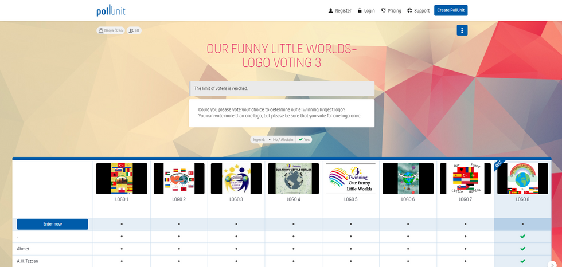562x267 pixels.
Task: Open the LOGO 8 thumbnail
Action: 522,179
